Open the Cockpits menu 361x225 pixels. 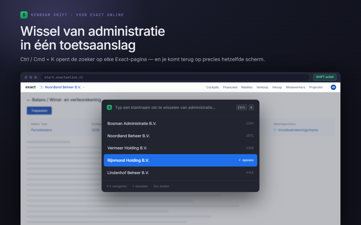(x=213, y=87)
